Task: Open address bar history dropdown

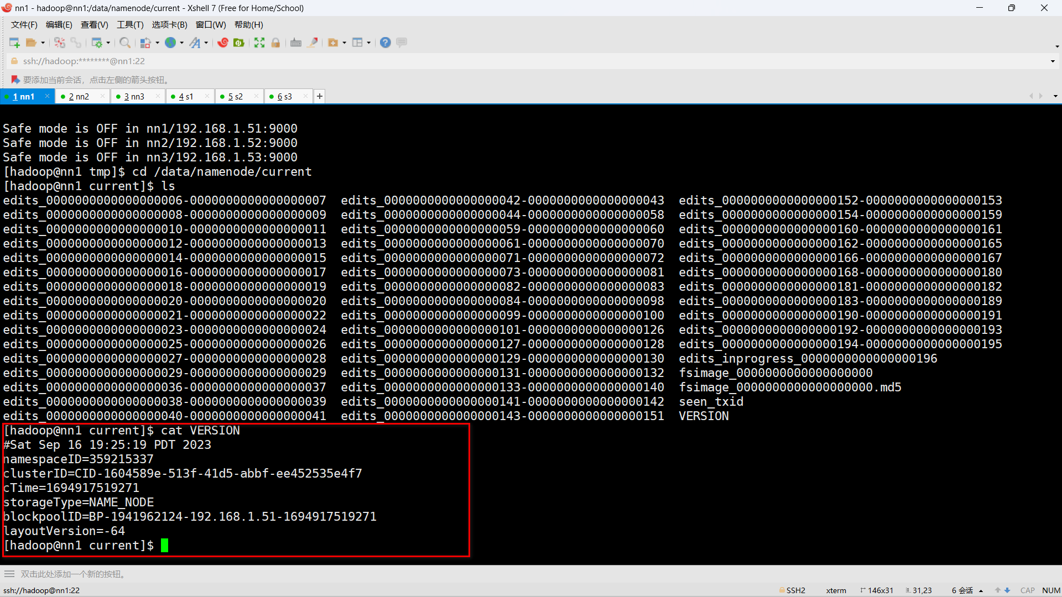Action: point(1053,61)
